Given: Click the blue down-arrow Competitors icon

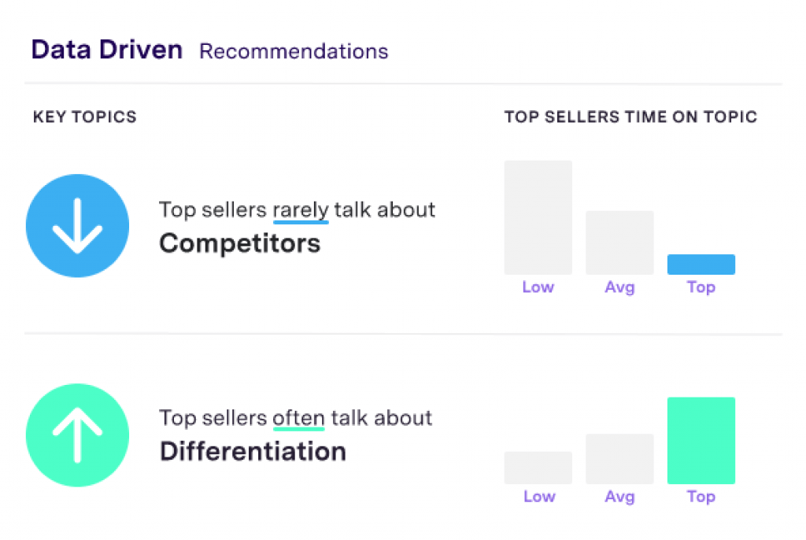Looking at the screenshot, I should pyautogui.click(x=77, y=225).
